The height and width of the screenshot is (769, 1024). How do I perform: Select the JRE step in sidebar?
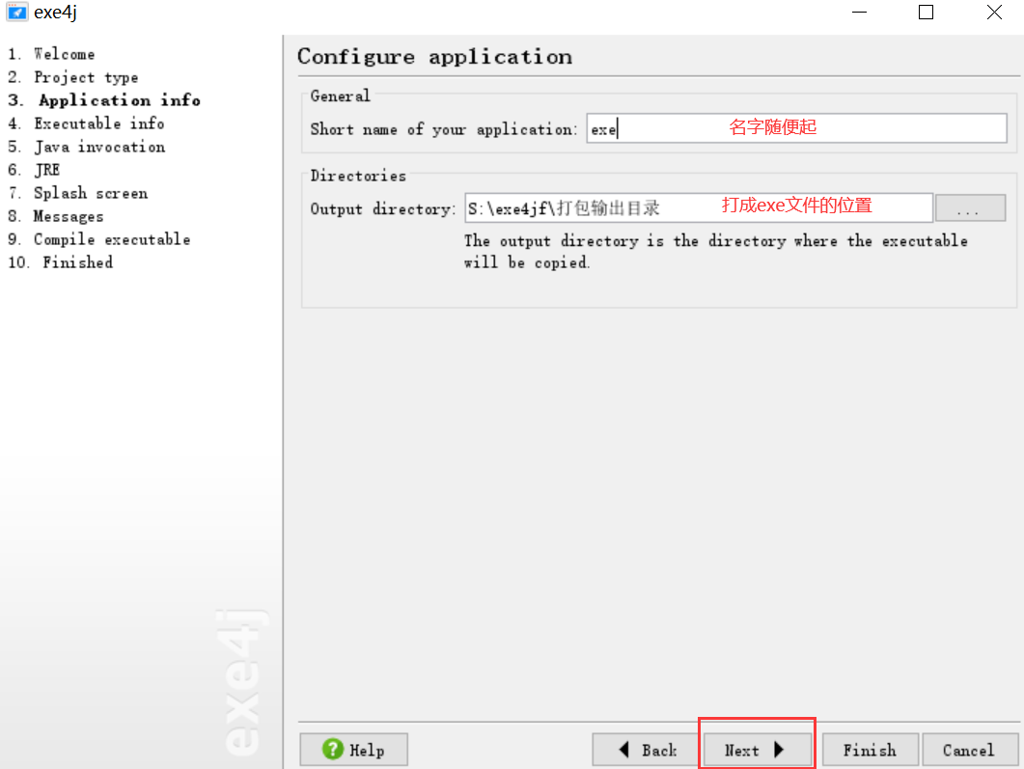click(x=46, y=170)
